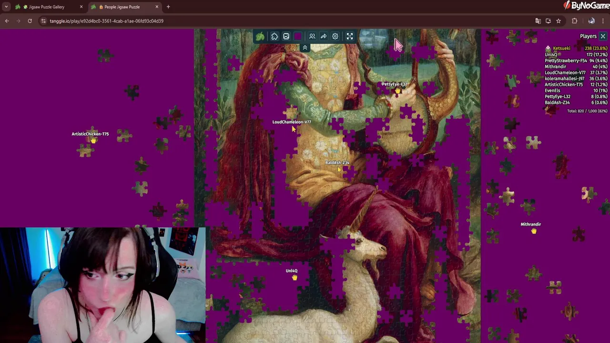Click the Total 820 / 1,000 progress text
This screenshot has height=343, width=610.
tap(587, 111)
